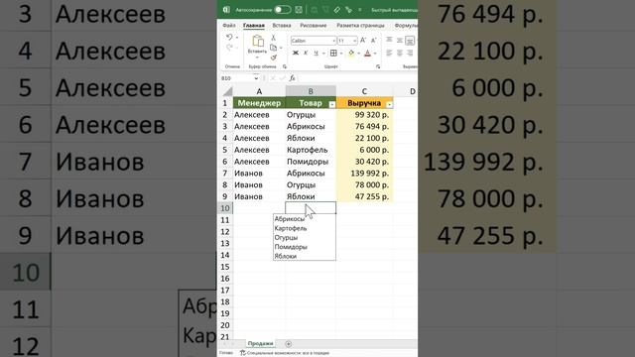635x357 pixels.
Task: Select the Менеджер header cell
Action: tap(259, 103)
